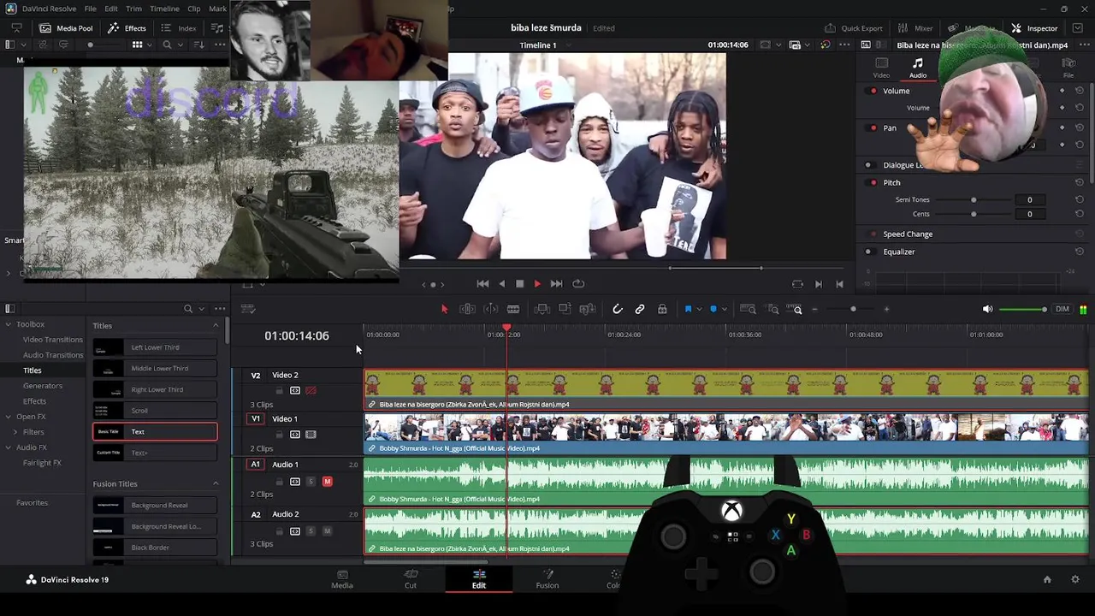Open flag color dropdown arrow
This screenshot has height=616, width=1095.
(699, 309)
